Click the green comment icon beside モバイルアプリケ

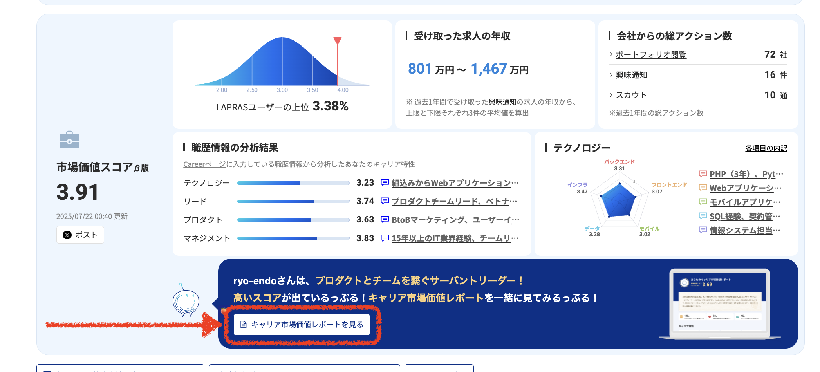(703, 202)
